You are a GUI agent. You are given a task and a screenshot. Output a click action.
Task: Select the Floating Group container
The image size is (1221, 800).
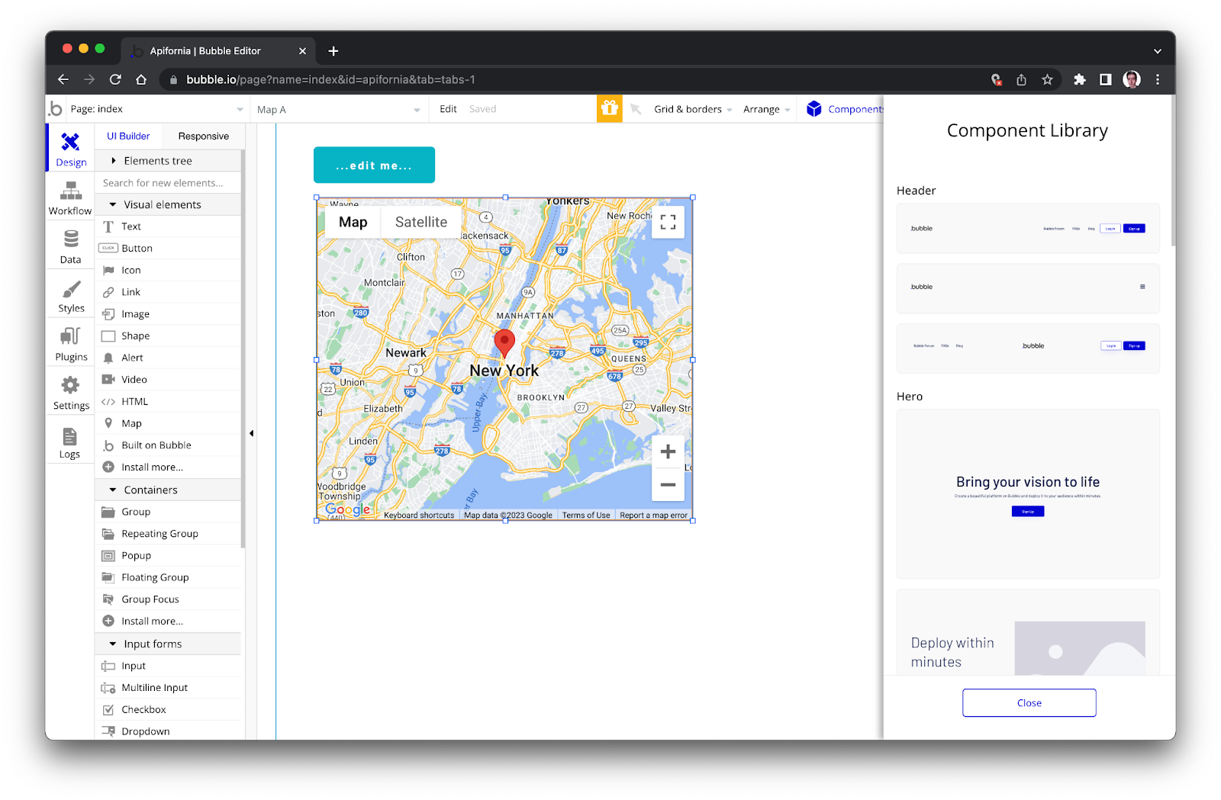(169, 577)
